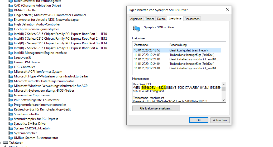This screenshot has height=147, width=273.
Task: Select Microsoft virtueller Datenträgerenumerator
Action: click(x=44, y=81)
